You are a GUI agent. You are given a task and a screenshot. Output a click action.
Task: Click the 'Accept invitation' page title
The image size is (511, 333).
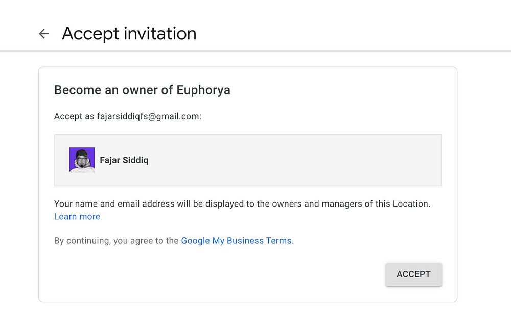(x=129, y=34)
